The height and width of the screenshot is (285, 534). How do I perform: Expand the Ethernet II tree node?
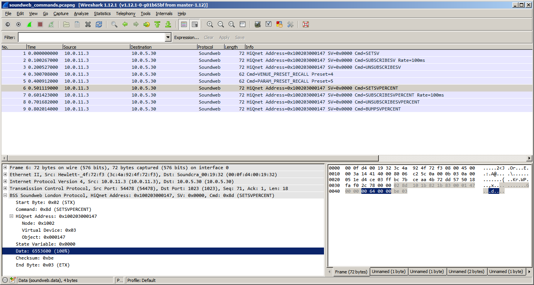(5, 175)
